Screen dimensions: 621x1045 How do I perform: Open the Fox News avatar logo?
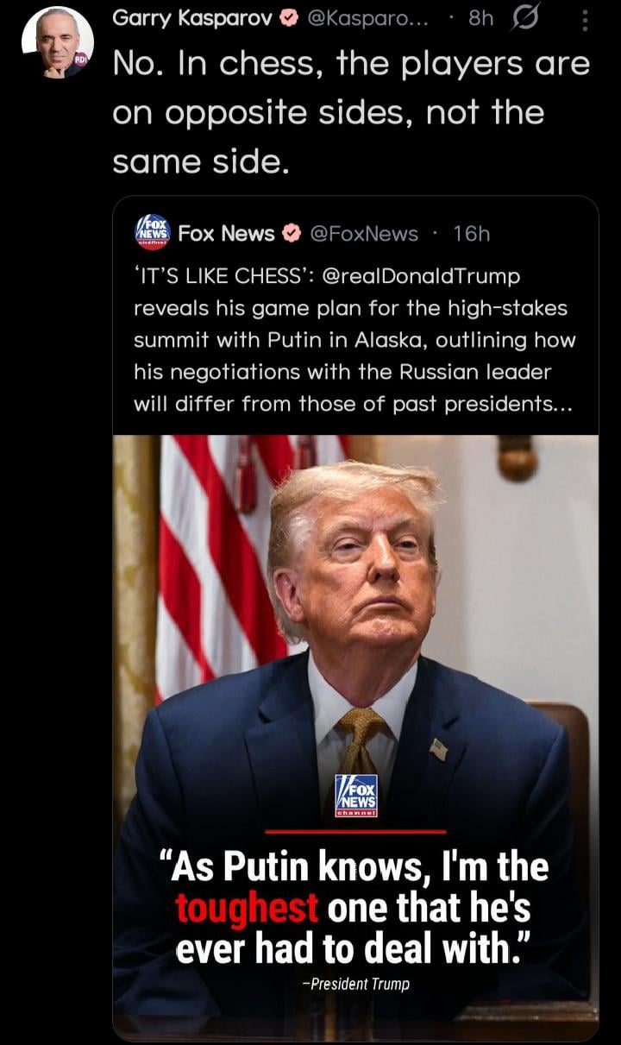click(153, 233)
